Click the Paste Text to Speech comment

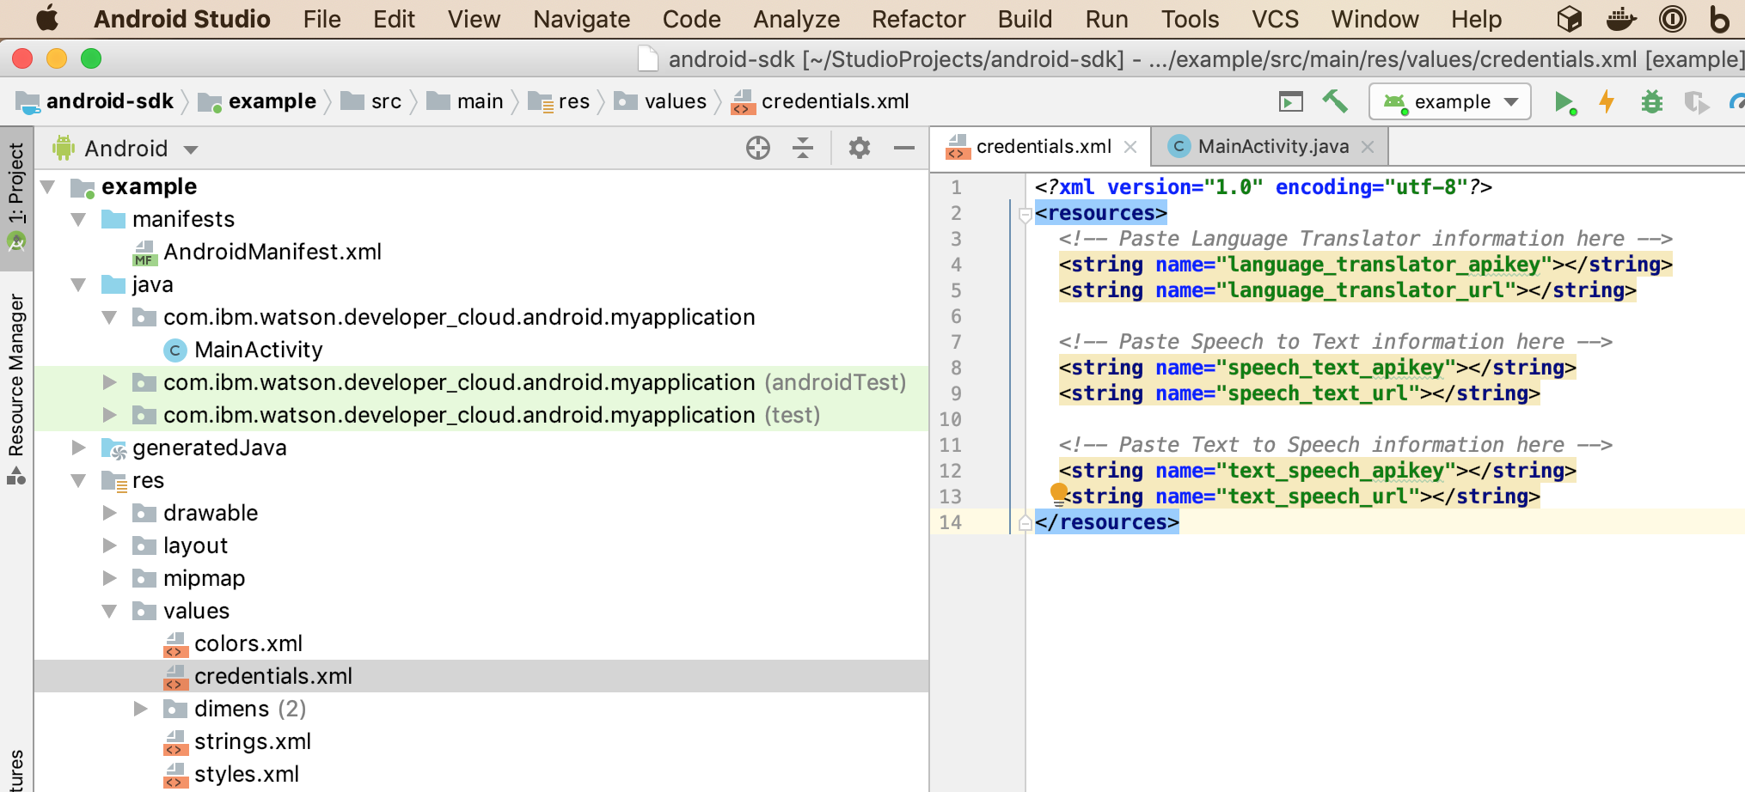(1335, 445)
